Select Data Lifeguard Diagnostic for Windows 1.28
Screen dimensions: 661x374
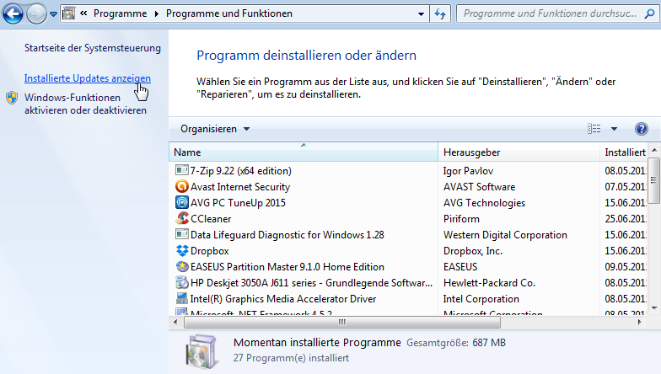point(287,234)
